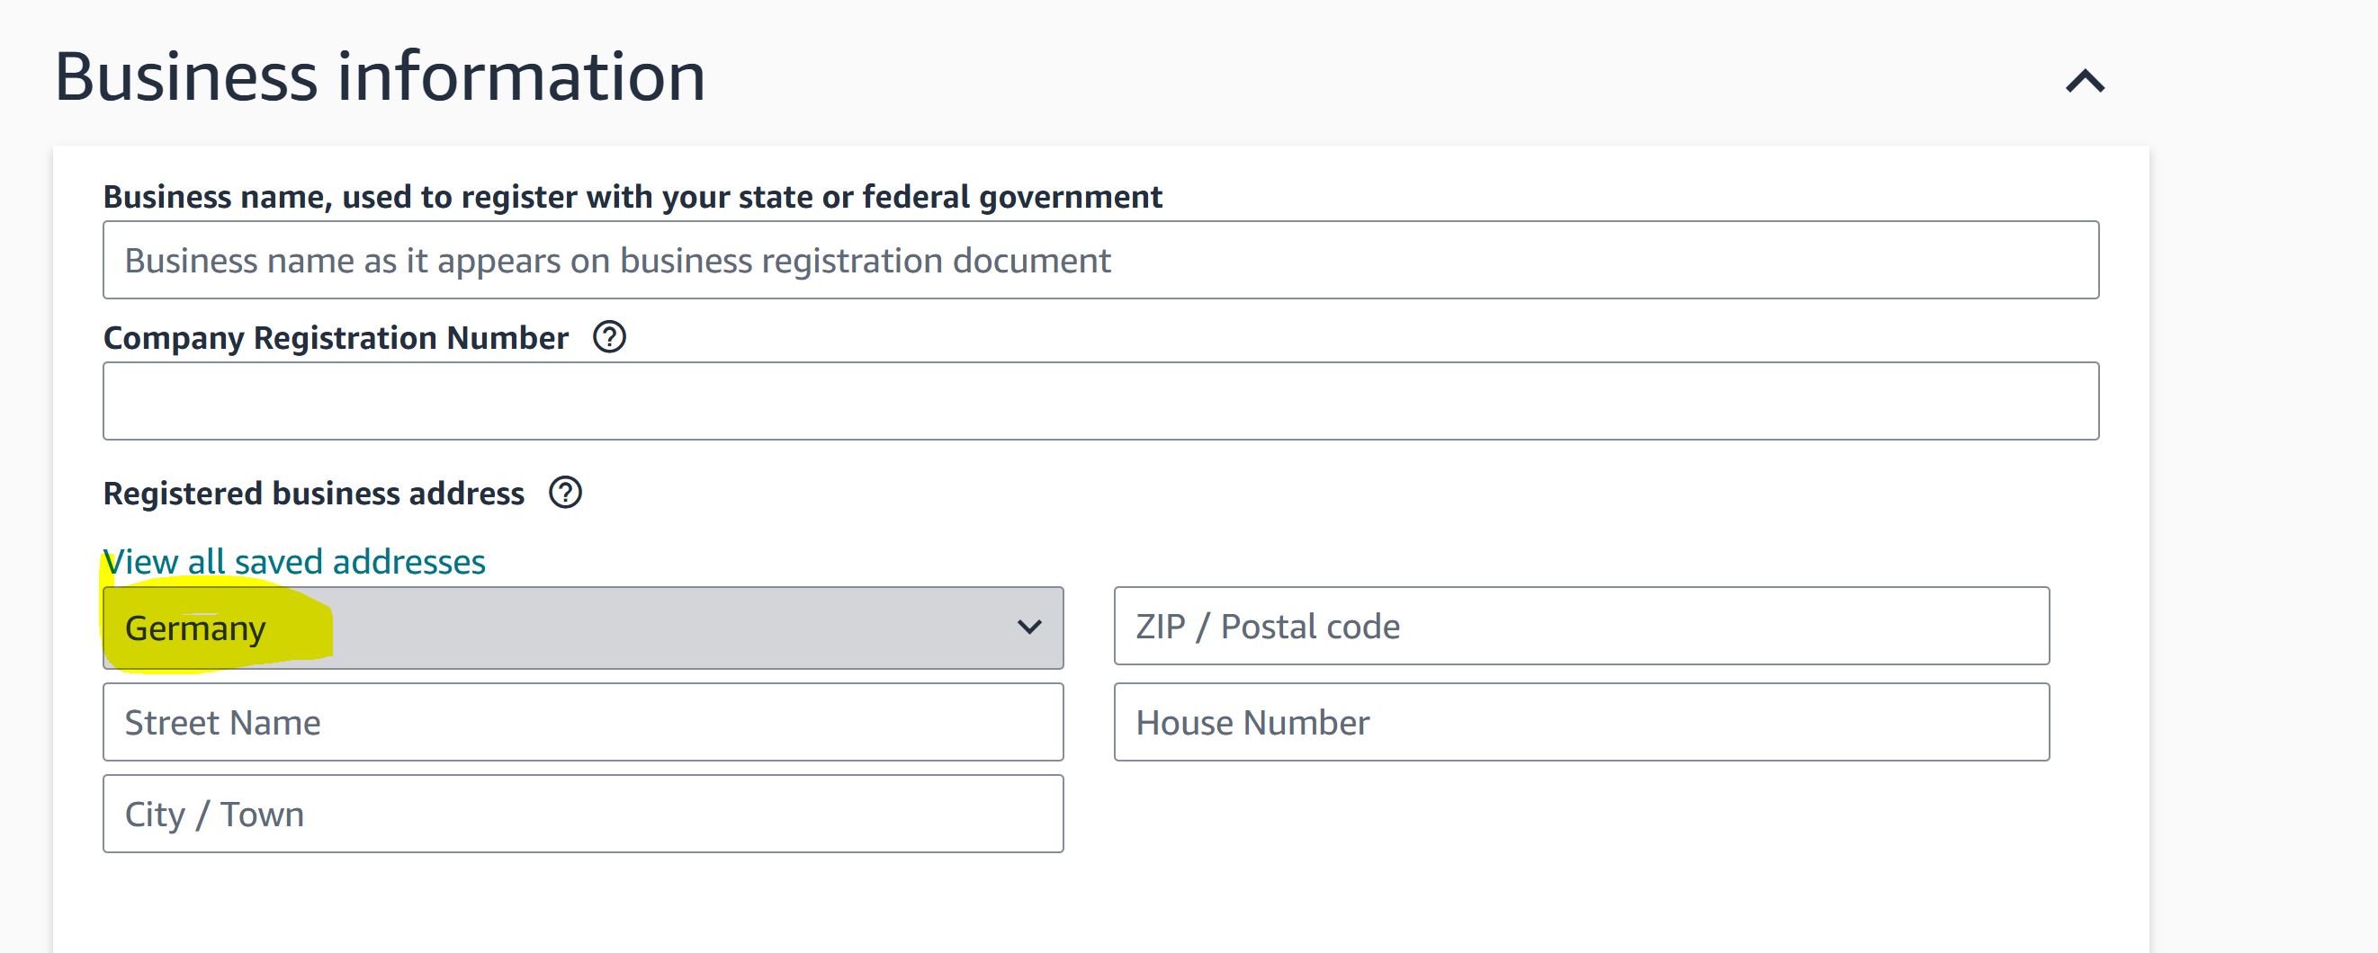This screenshot has height=953, width=2378.
Task: Open help icon beside Registered business address
Action: point(565,493)
